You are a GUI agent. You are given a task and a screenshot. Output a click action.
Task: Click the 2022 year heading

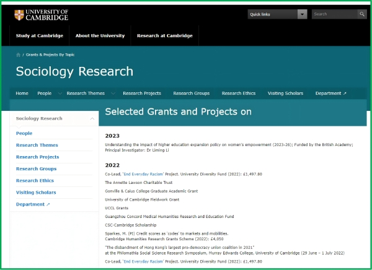tap(112, 165)
